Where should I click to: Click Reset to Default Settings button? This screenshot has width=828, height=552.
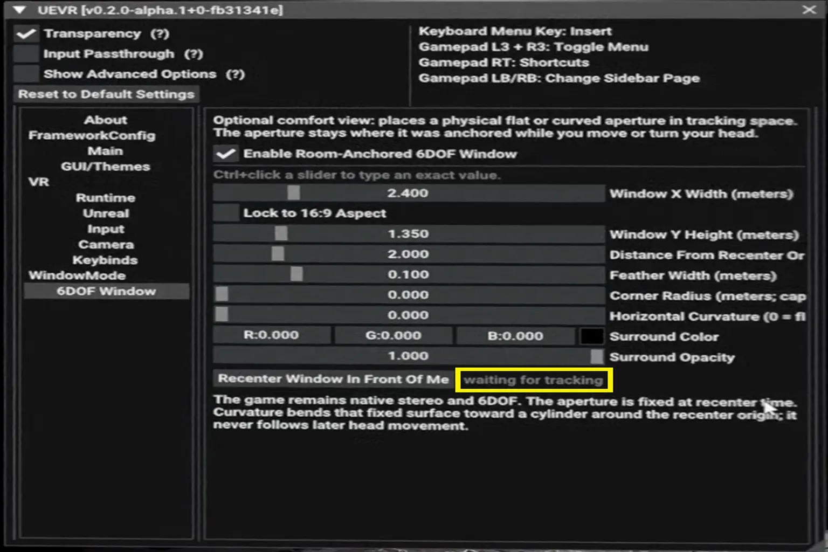[106, 94]
